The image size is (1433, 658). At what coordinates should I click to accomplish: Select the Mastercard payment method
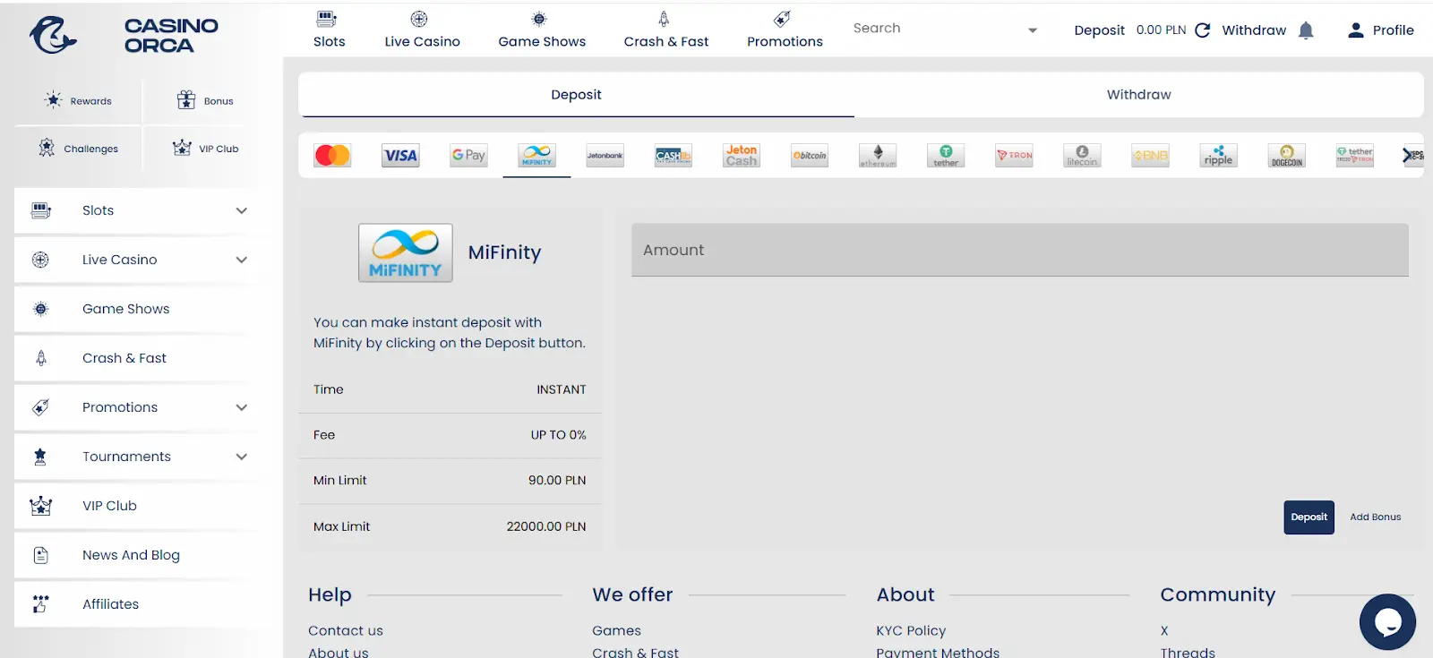(x=332, y=156)
